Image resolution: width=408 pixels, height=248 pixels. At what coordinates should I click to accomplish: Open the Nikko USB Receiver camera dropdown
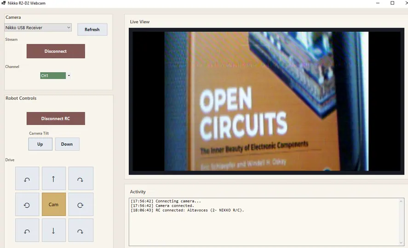pos(38,28)
